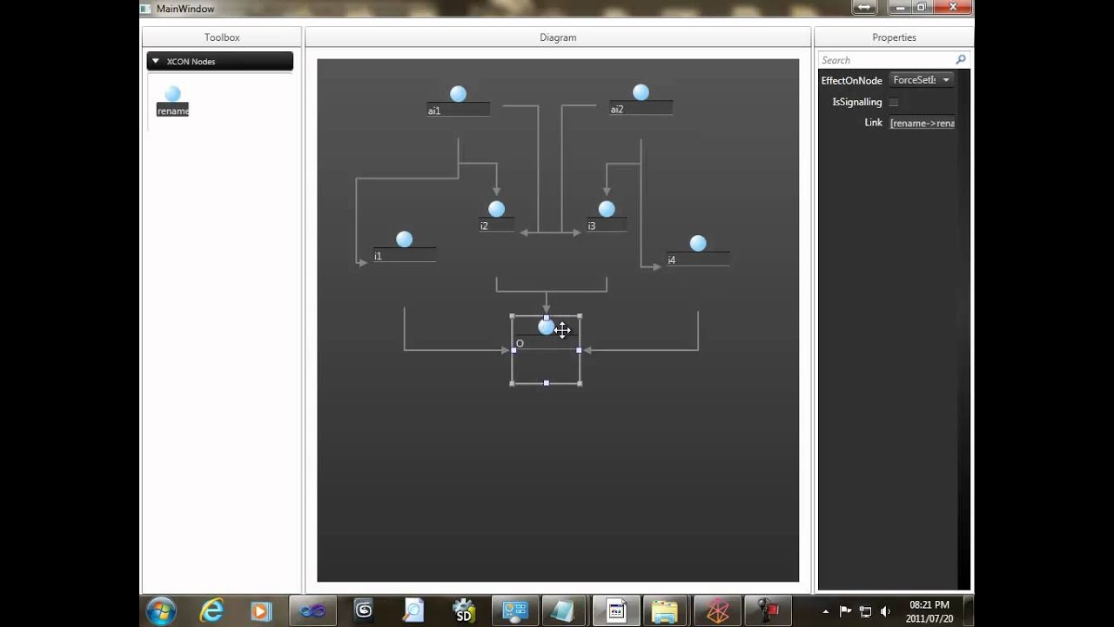
Task: Click the bottom resize handle of the selected node
Action: tap(546, 383)
